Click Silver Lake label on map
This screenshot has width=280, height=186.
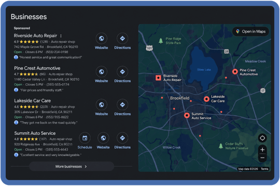pyautogui.click(x=204, y=70)
